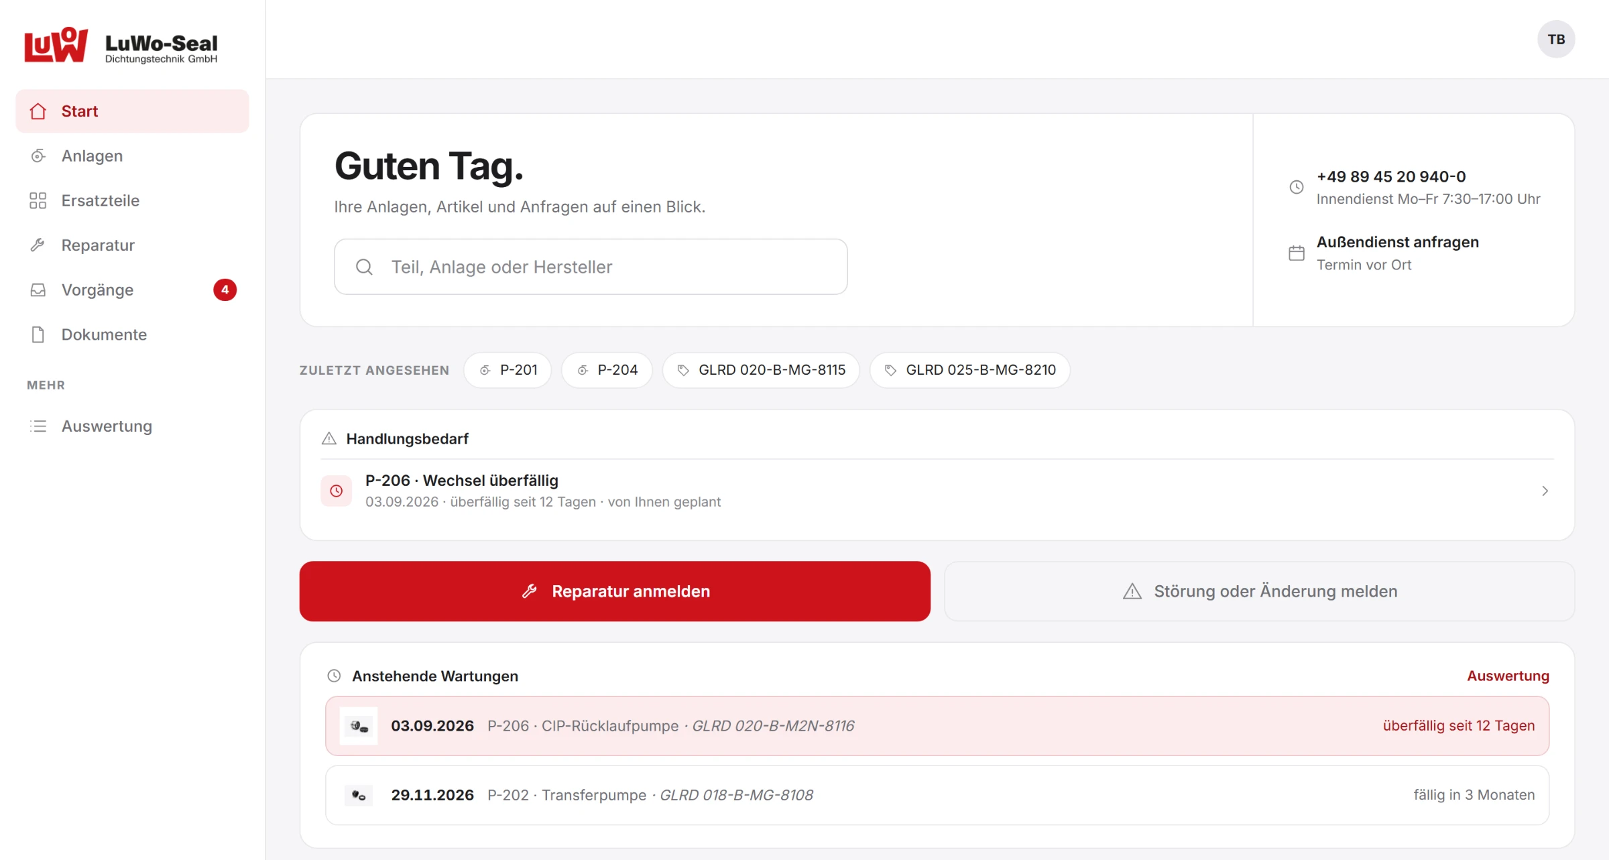Click the Handlungsbedarf warning triangle icon
Image resolution: width=1609 pixels, height=860 pixels.
coord(329,438)
